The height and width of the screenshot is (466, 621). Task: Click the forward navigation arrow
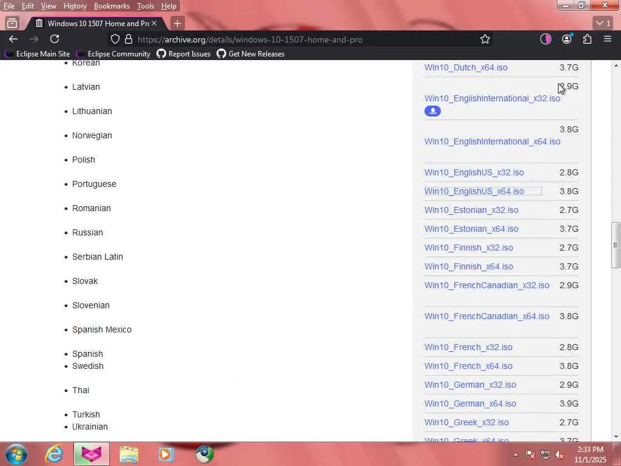pos(34,39)
